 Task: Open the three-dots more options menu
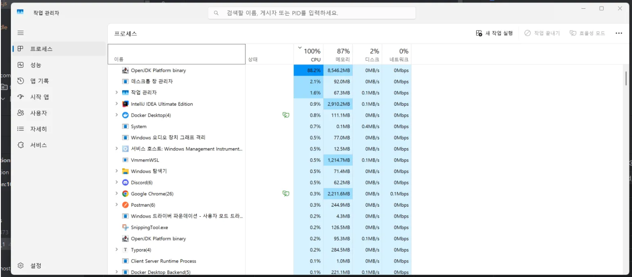click(618, 33)
